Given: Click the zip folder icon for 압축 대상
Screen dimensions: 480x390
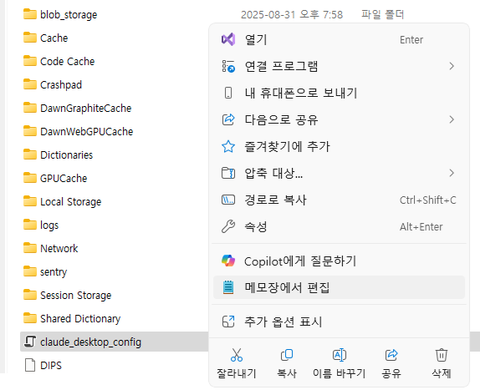Looking at the screenshot, I should [228, 173].
